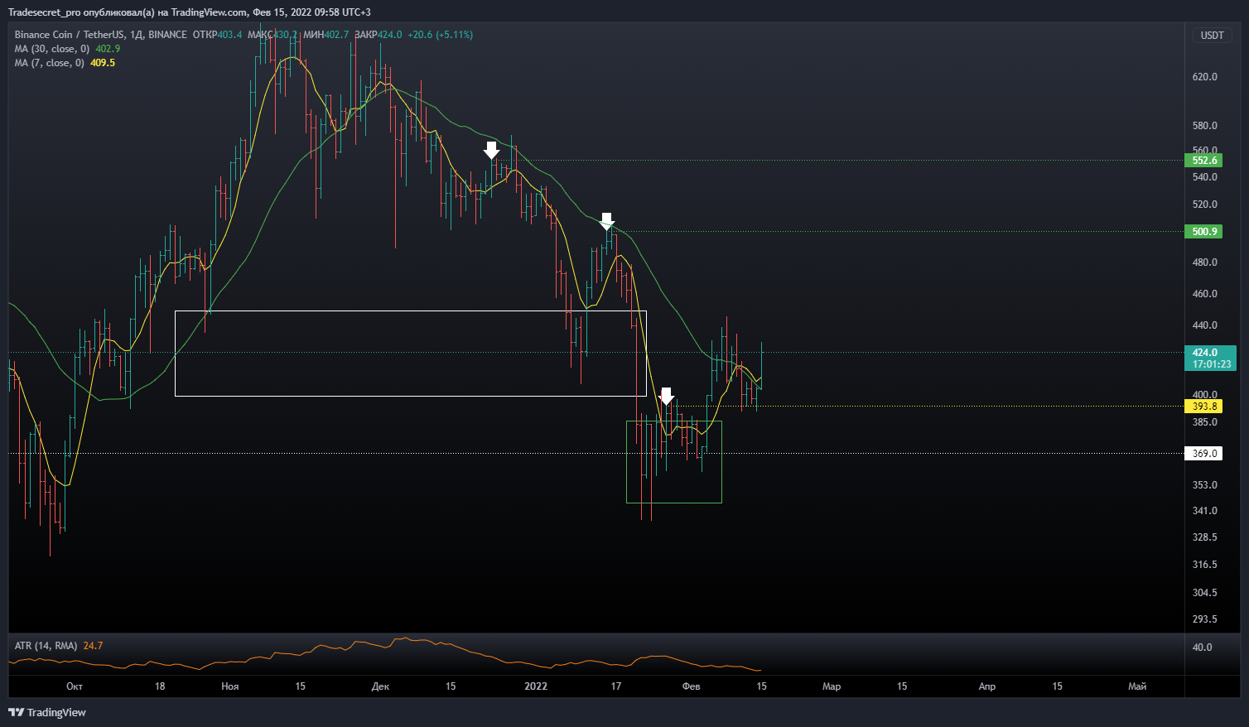This screenshot has height=727, width=1249.
Task: Click the 17 date label after 2022
Action: (615, 686)
